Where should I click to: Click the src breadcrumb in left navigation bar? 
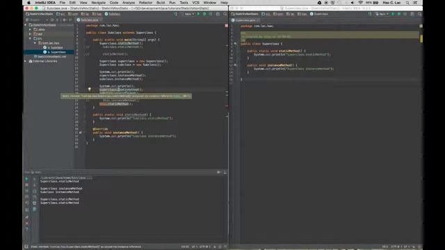coord(60,14)
